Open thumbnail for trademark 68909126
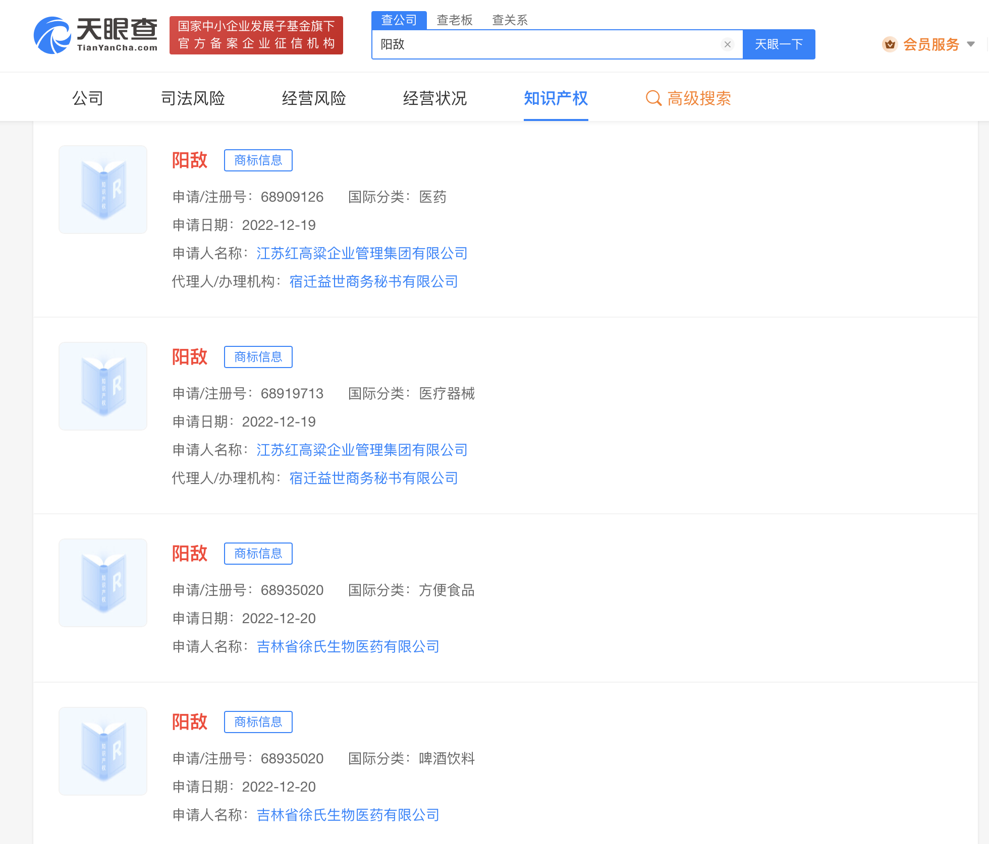The height and width of the screenshot is (844, 989). pos(103,190)
